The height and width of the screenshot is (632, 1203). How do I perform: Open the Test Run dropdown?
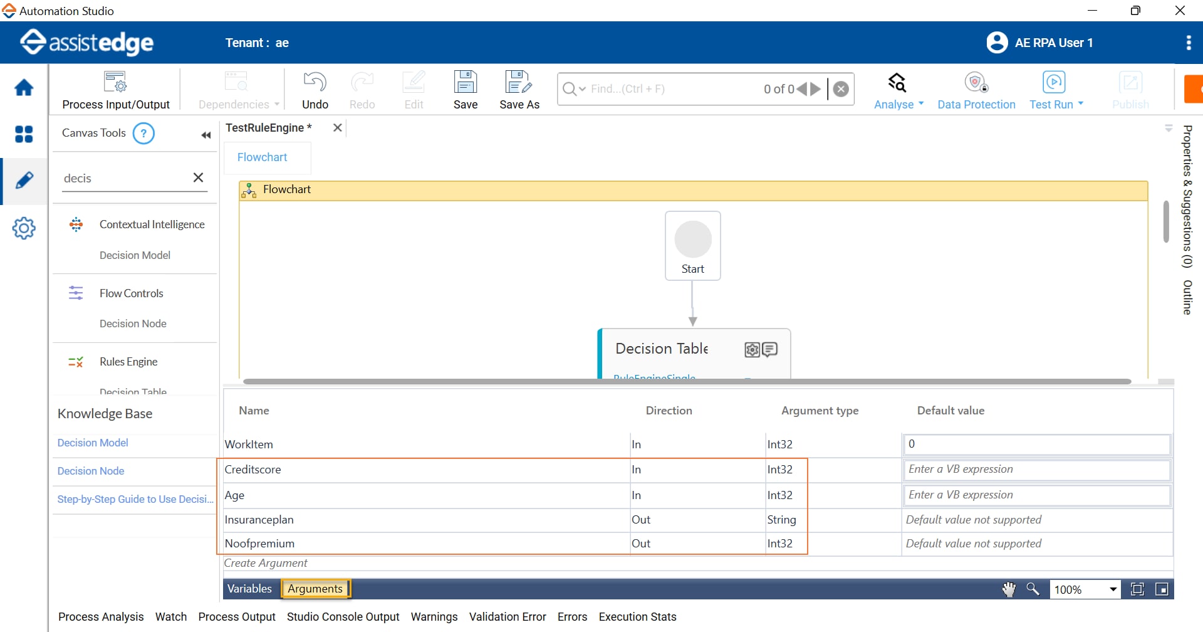tap(1080, 104)
